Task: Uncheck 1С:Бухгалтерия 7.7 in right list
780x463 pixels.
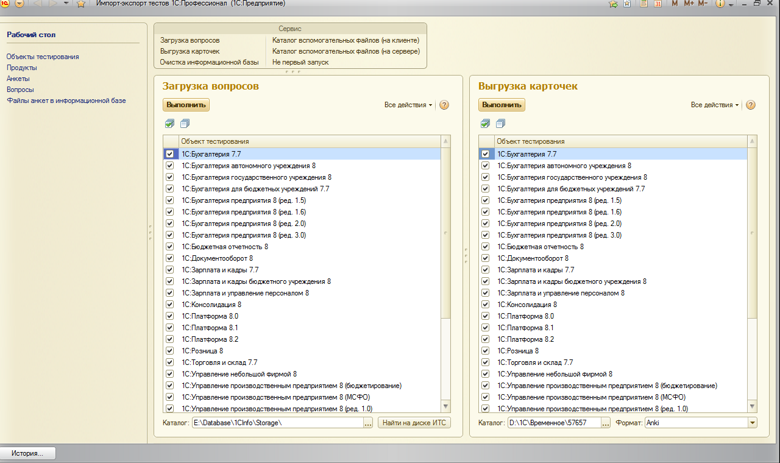Action: click(485, 154)
